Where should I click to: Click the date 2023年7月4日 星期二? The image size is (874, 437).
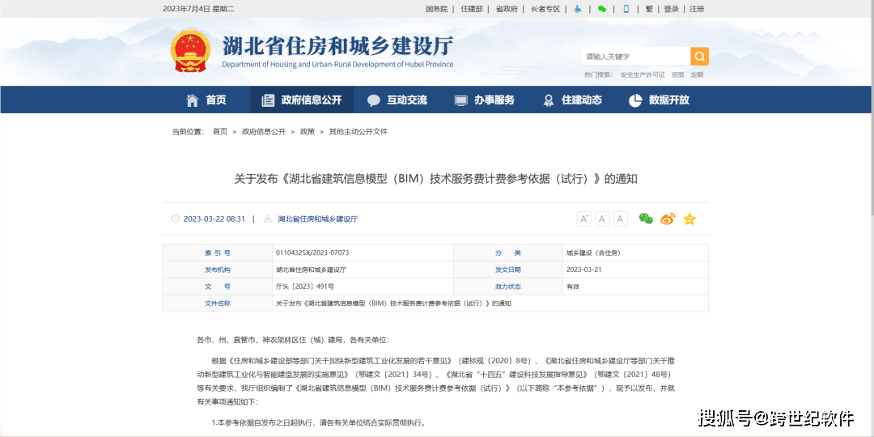pyautogui.click(x=198, y=9)
